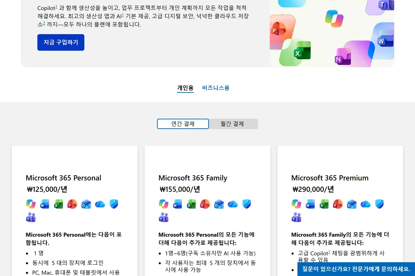The image size is (415, 276).
Task: Click the Teams icon in the Premium card
Action: [x=296, y=217]
